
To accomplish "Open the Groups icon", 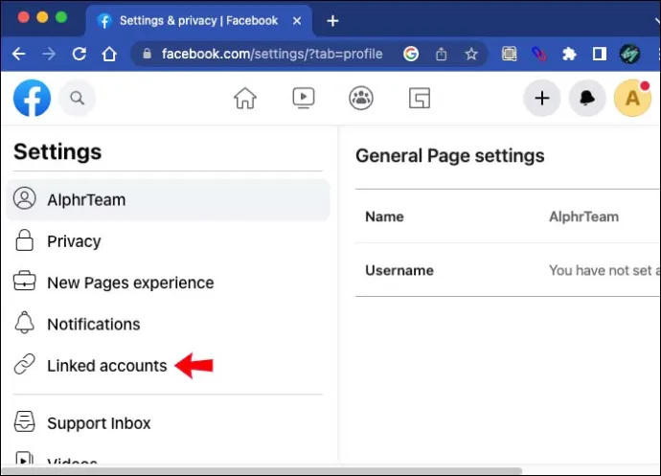I will coord(361,98).
